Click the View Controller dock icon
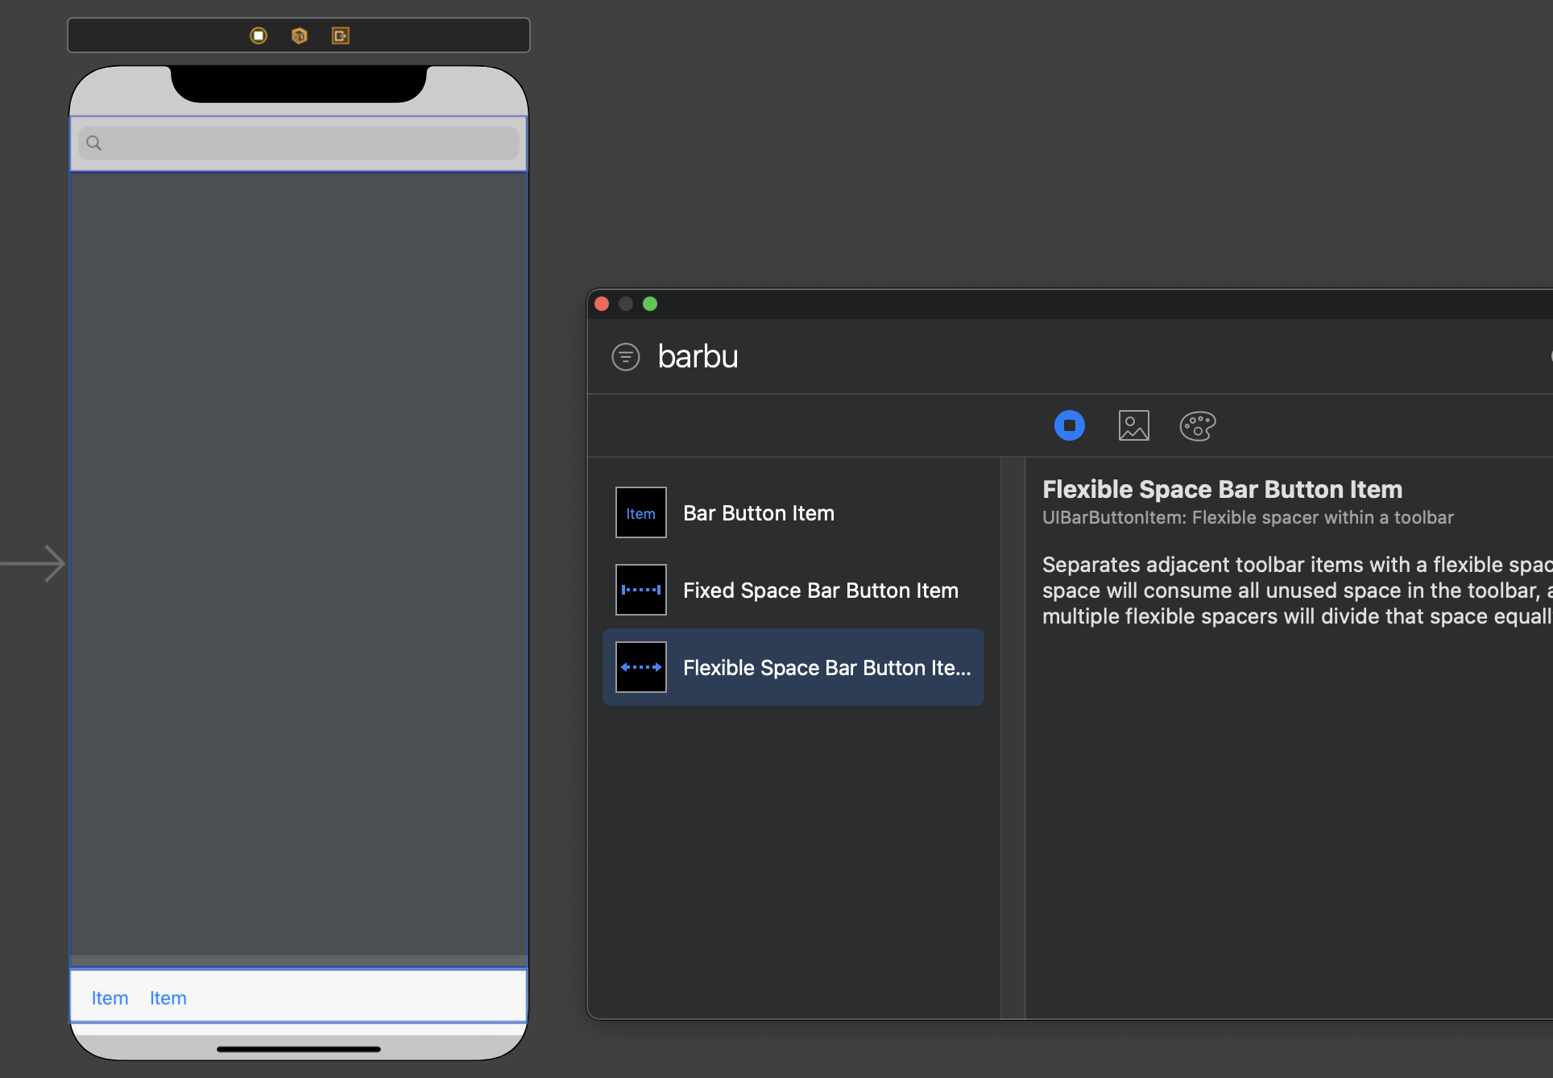The image size is (1553, 1078). point(259,35)
